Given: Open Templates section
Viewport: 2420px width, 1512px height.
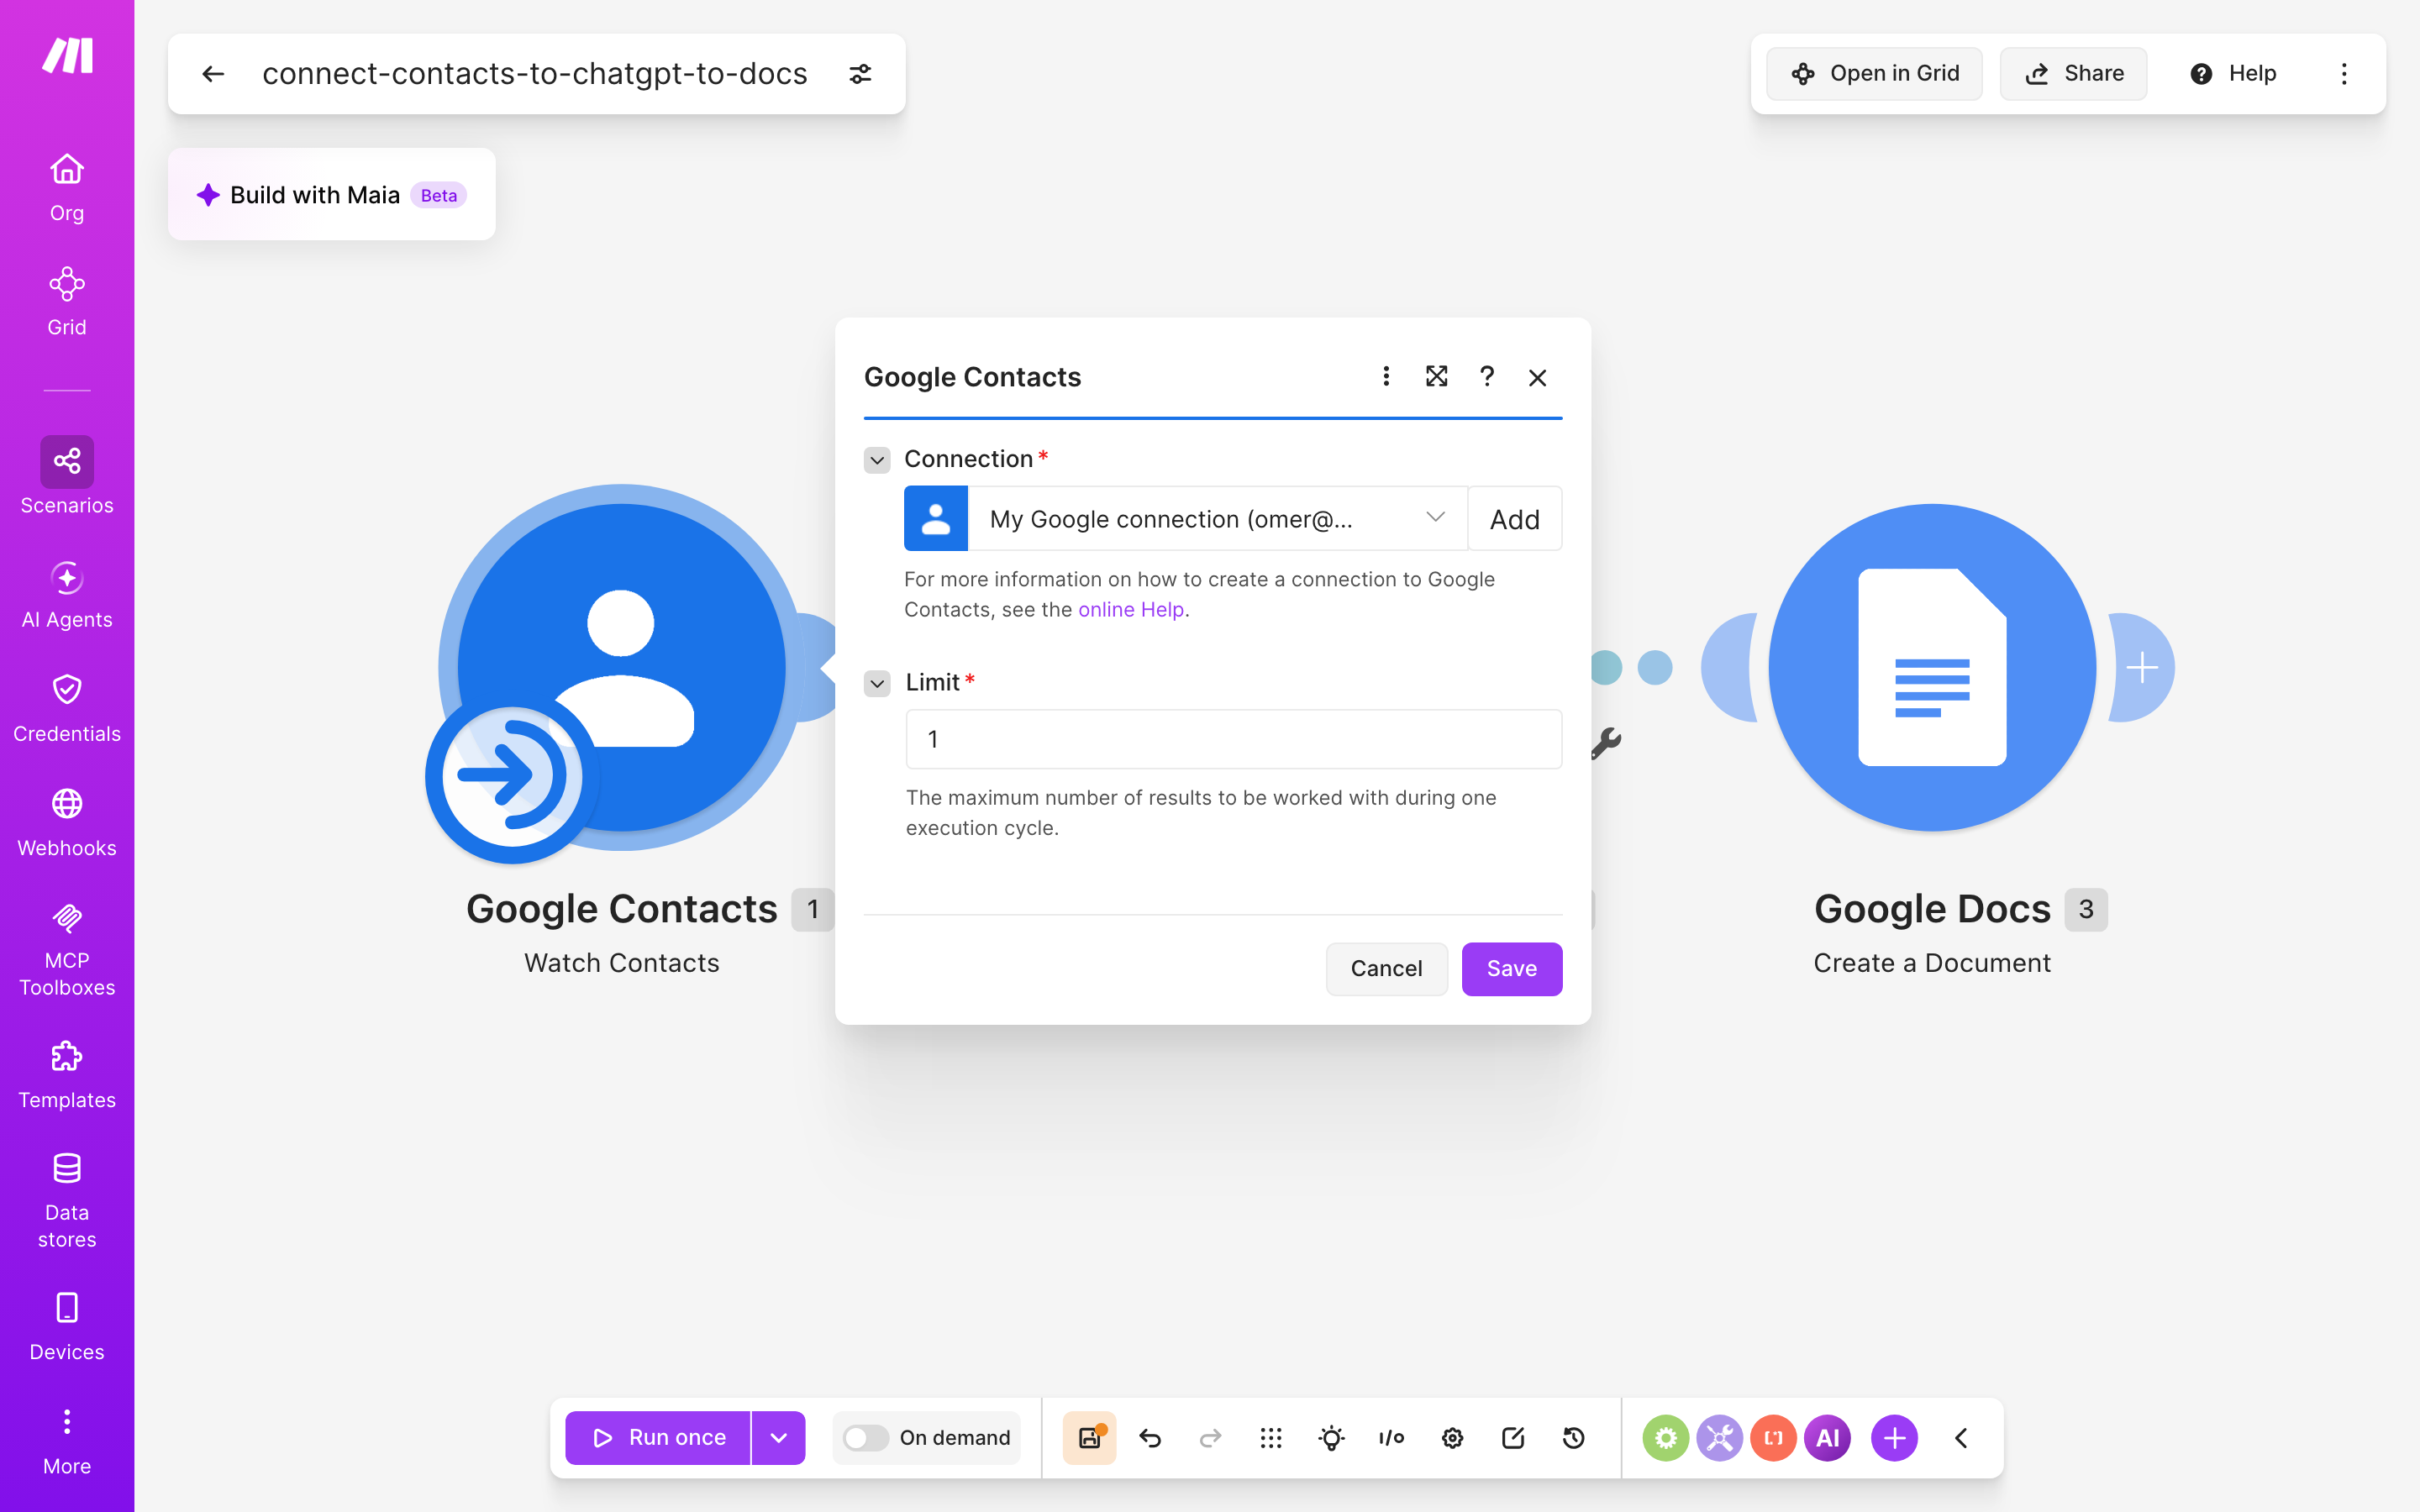Looking at the screenshot, I should 67,1074.
